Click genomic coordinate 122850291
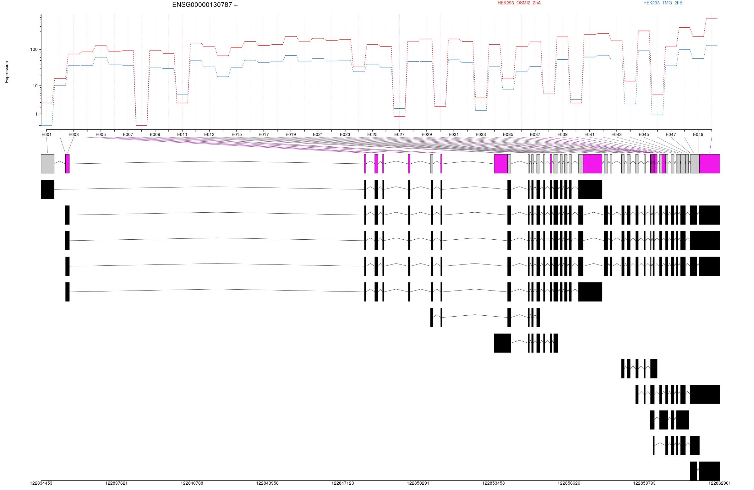Viewport: 754px width, 490px height. (418, 483)
